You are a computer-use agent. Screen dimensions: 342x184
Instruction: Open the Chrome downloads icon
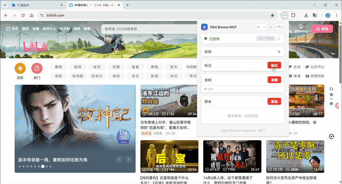coord(306,15)
